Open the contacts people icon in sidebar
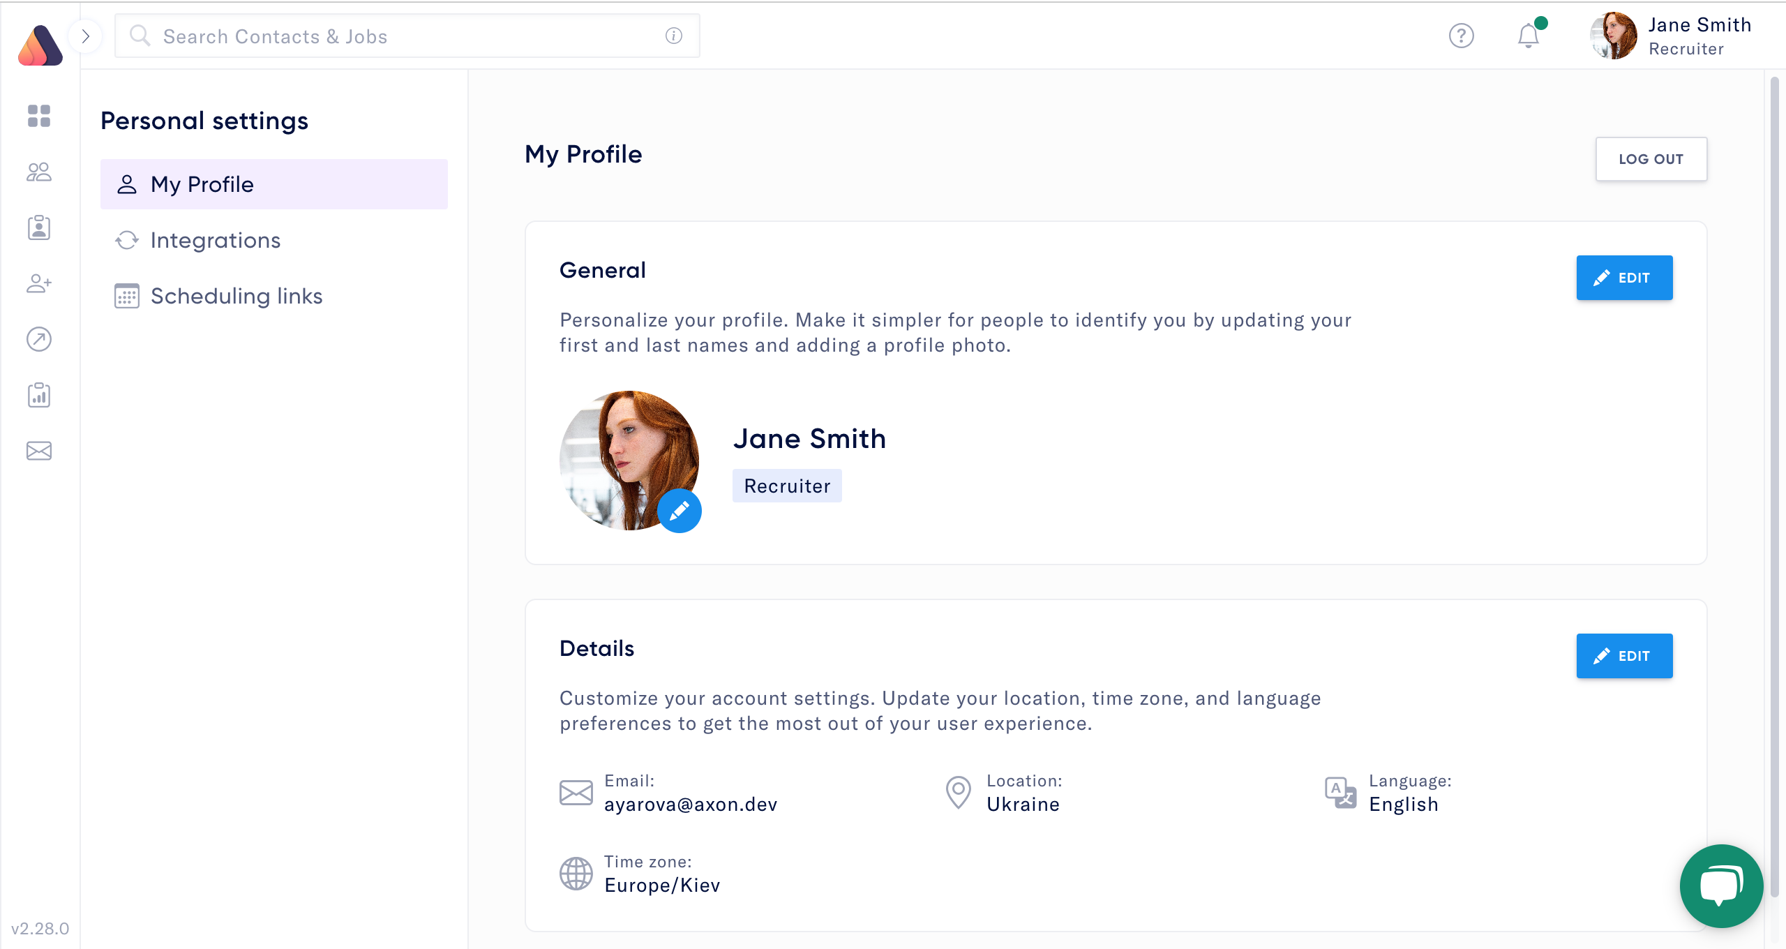 pyautogui.click(x=39, y=172)
